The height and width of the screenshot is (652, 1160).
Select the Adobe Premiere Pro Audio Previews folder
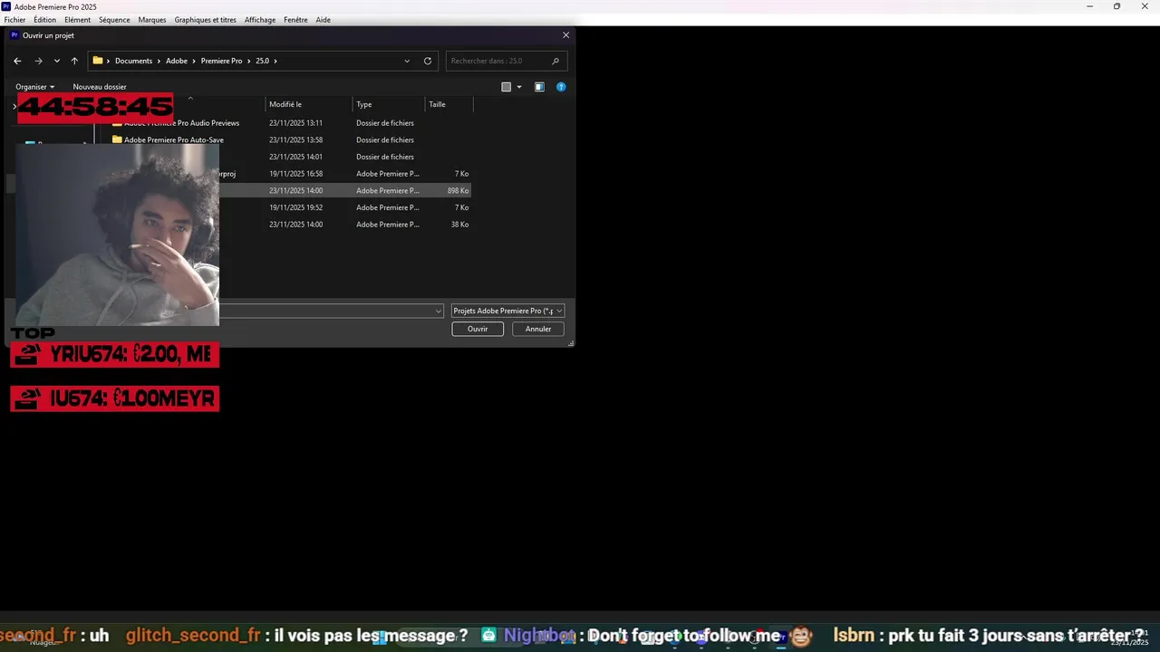click(181, 123)
